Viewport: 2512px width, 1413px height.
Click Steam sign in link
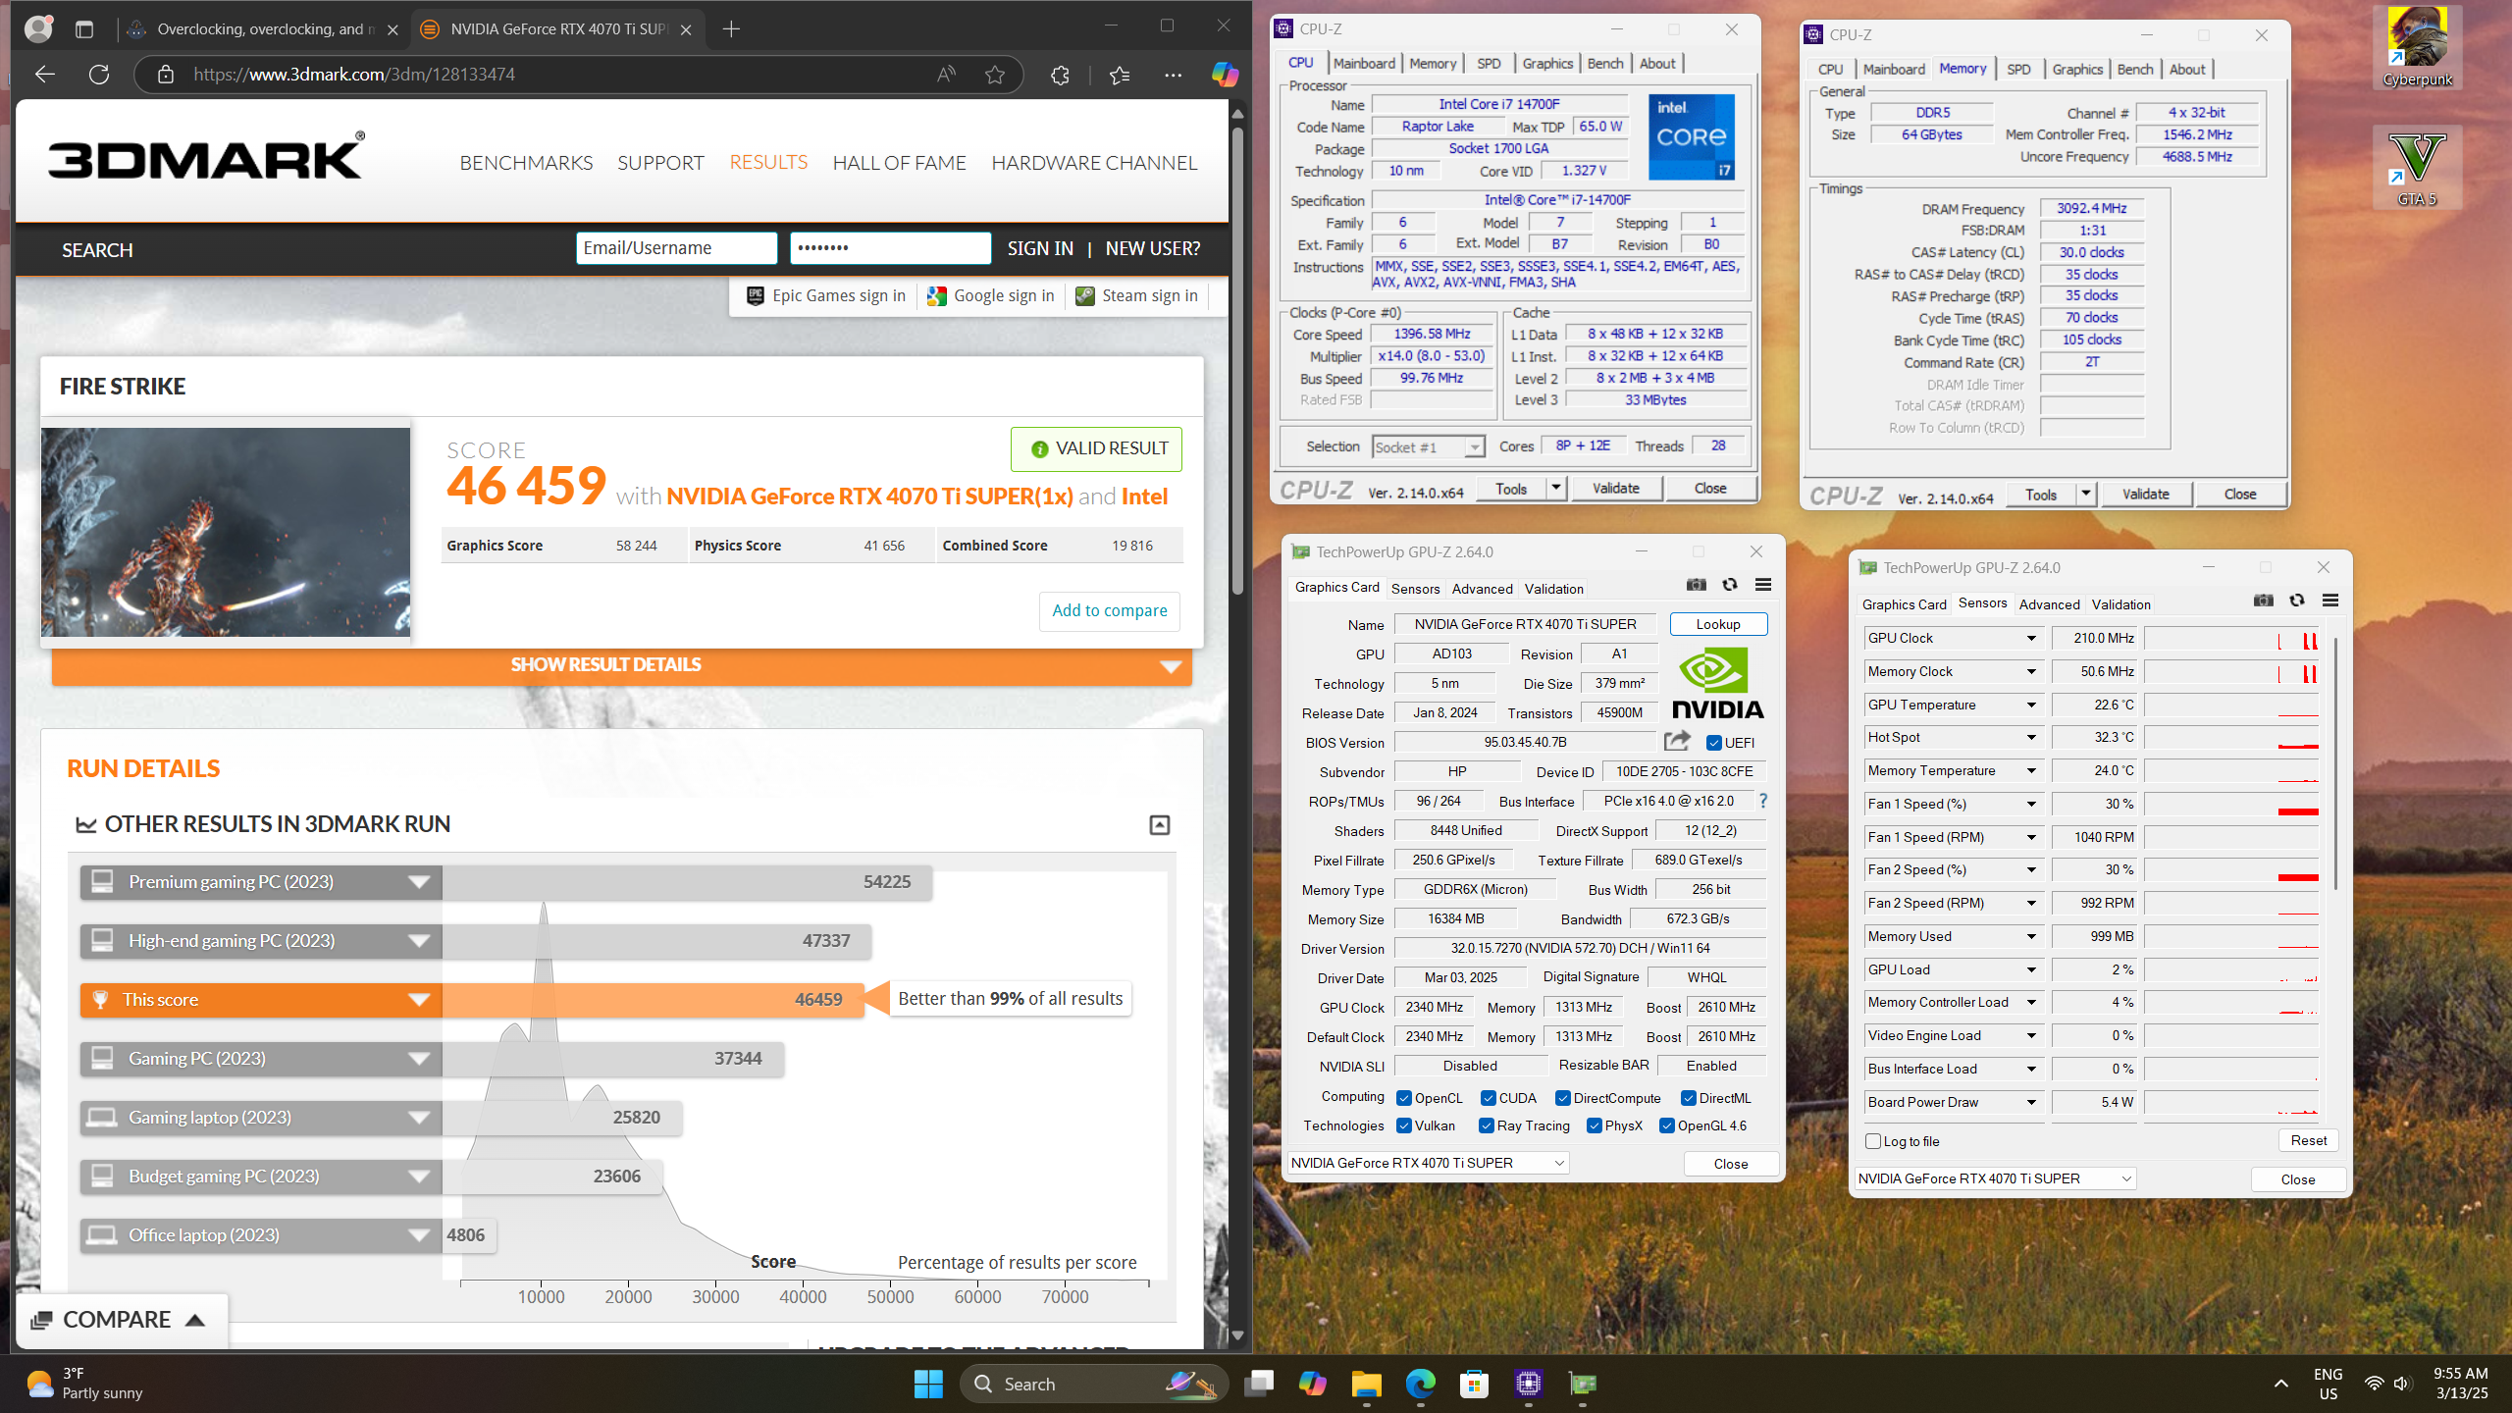tap(1137, 295)
